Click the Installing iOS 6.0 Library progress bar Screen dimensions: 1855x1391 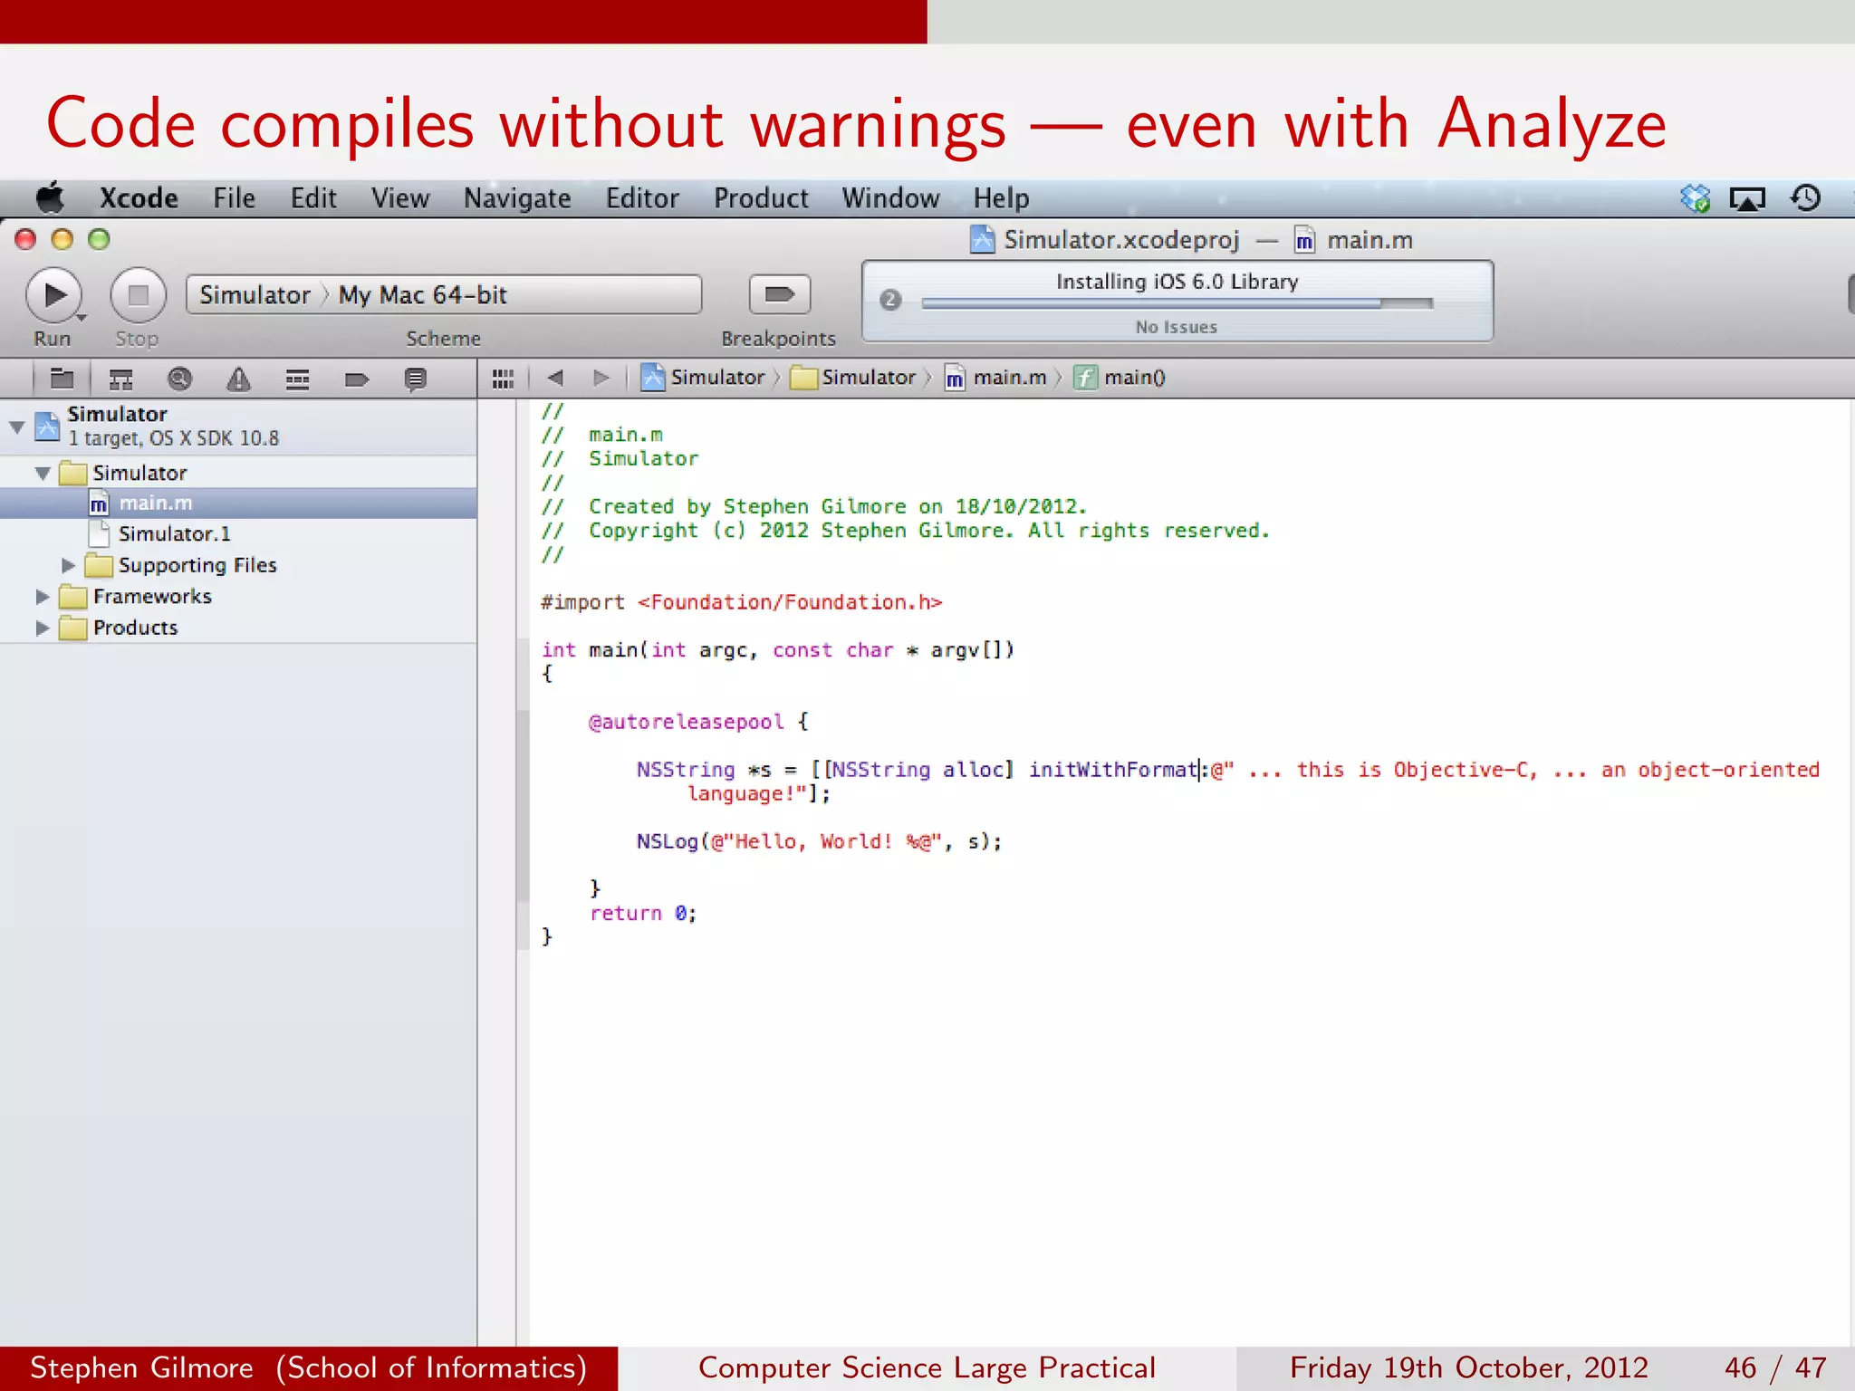[x=1177, y=303]
